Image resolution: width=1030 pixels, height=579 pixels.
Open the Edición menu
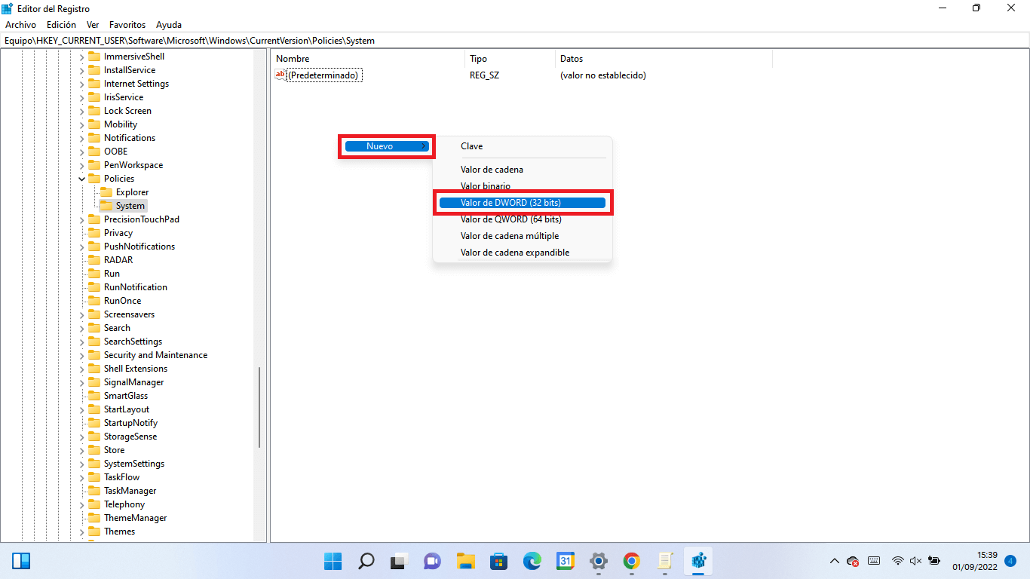(x=61, y=25)
